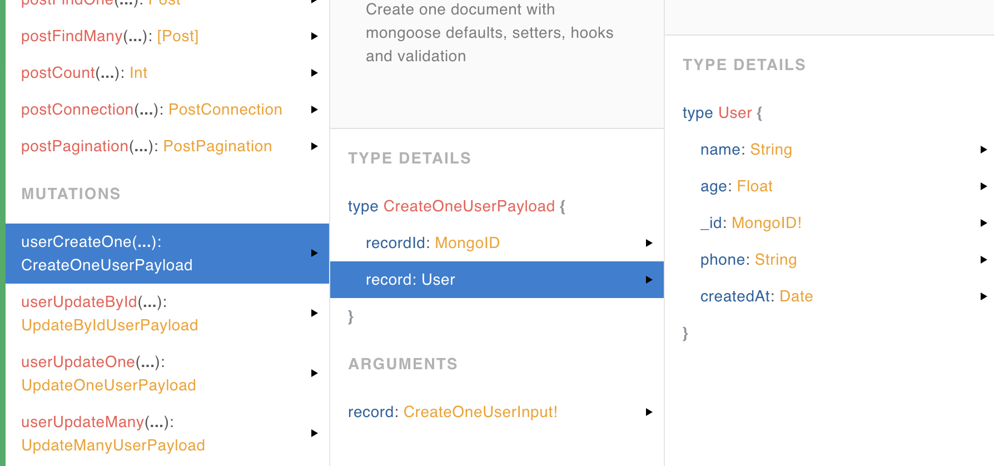994x466 pixels.
Task: Open the userUpdateById mutation
Action: click(x=79, y=302)
